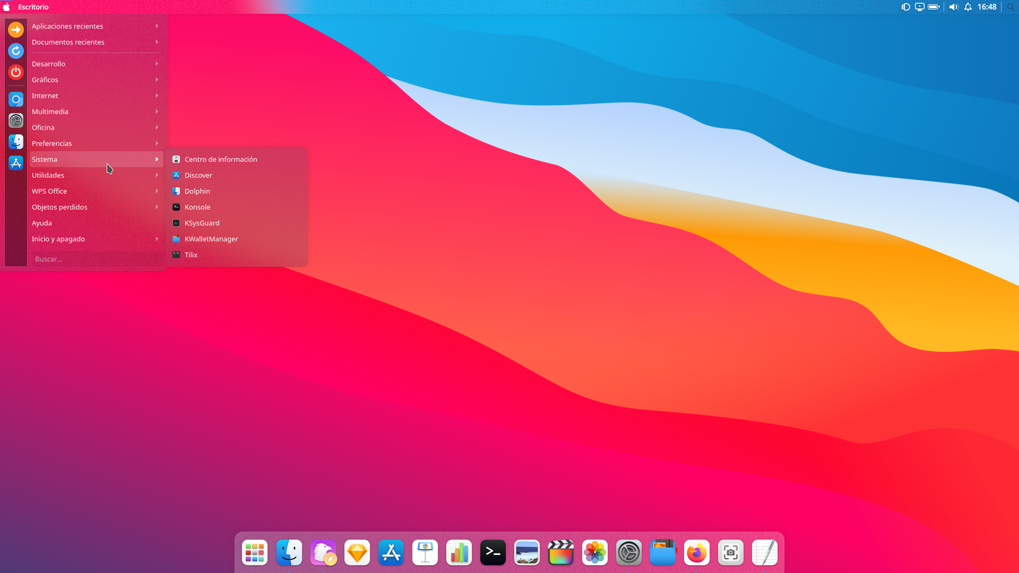Launch Tilix terminal from submenu
The height and width of the screenshot is (573, 1019).
tap(237, 255)
